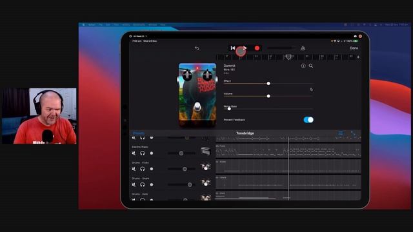Arm the Electric Piano track for recording

click(152, 153)
